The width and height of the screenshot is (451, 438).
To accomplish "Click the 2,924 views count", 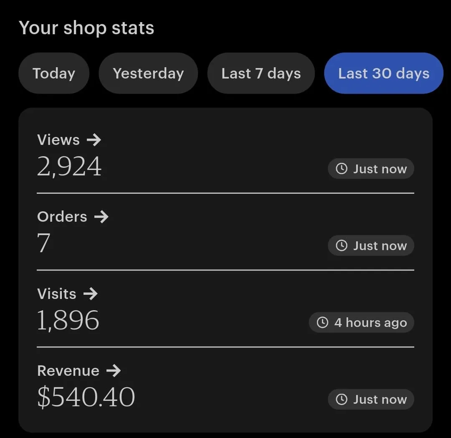I will click(69, 167).
